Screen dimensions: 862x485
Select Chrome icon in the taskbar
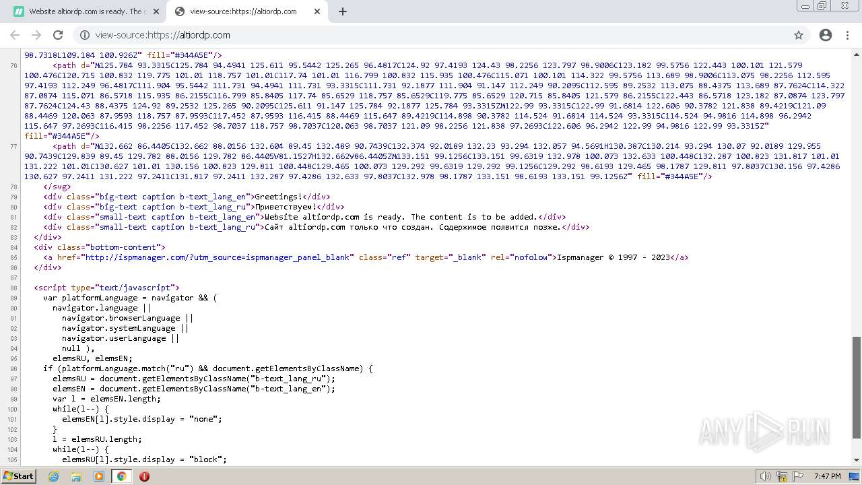pos(121,476)
